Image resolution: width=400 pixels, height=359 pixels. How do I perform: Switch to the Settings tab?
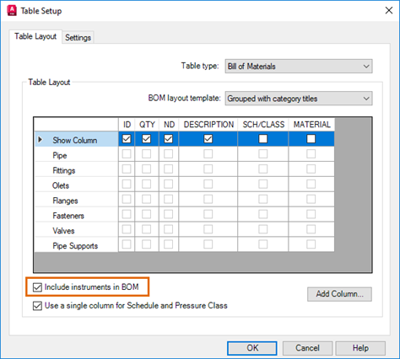click(78, 37)
